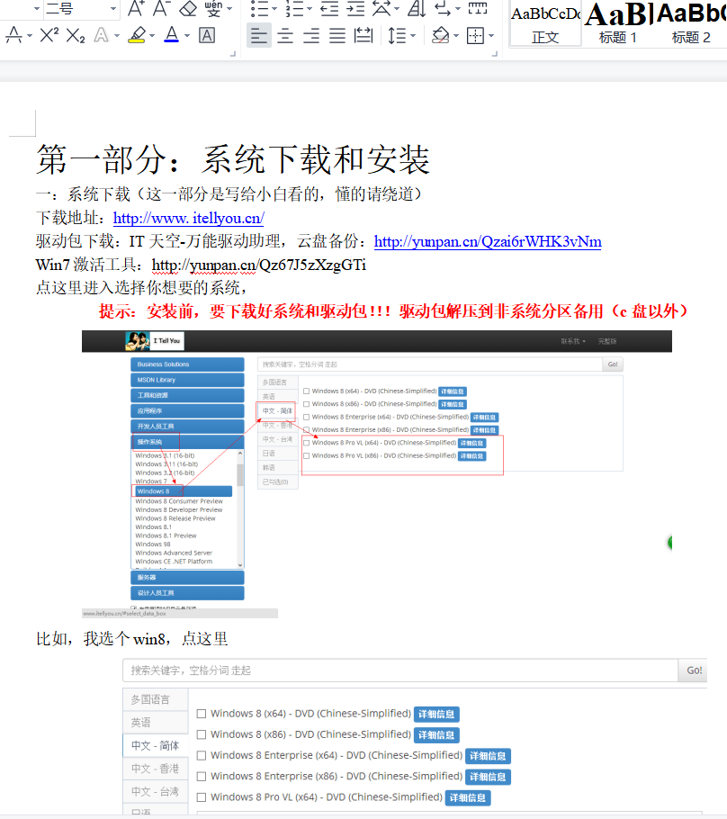727x819 pixels.
Task: Expand the font color dropdown arrow
Action: 186,36
